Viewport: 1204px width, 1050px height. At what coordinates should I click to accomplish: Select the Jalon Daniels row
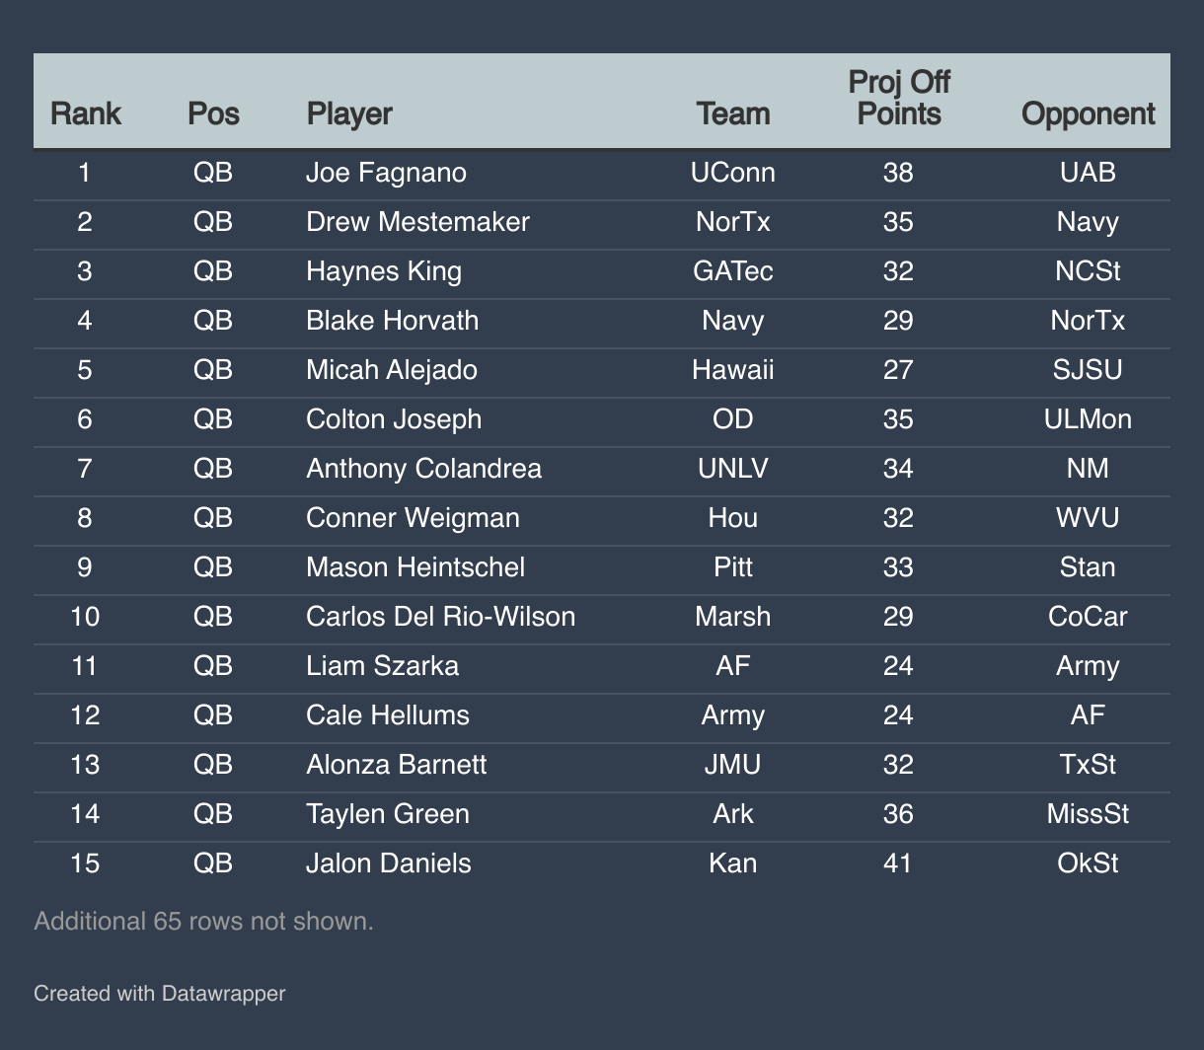[602, 863]
